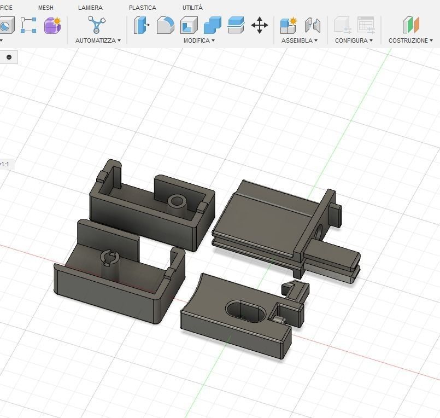Switch to the PLASTICA tab

click(x=143, y=8)
